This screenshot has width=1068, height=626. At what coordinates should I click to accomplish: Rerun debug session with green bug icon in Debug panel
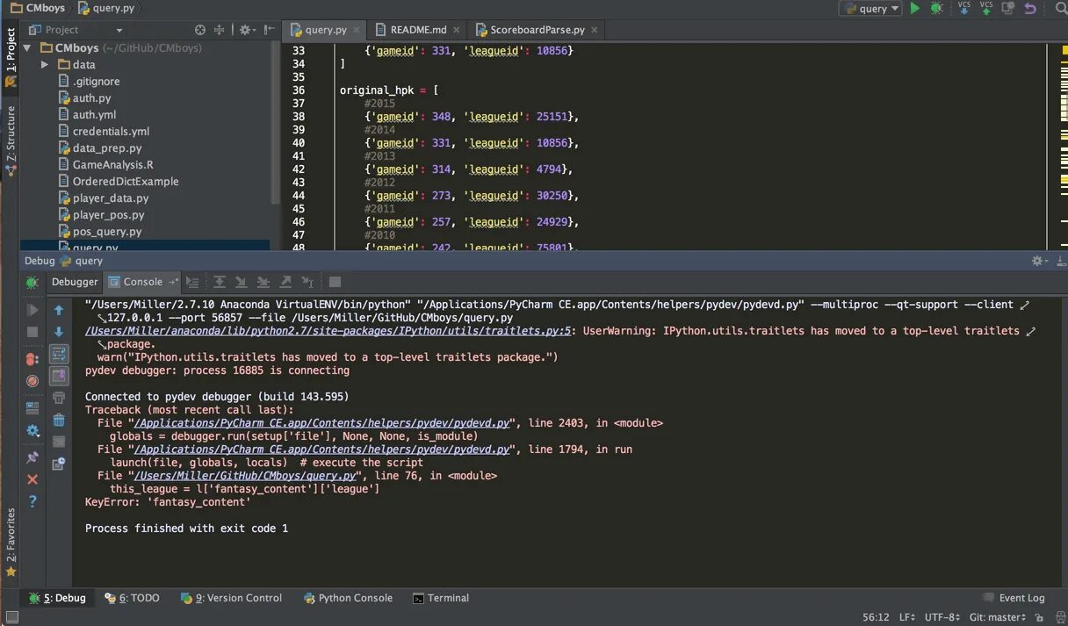tap(32, 282)
